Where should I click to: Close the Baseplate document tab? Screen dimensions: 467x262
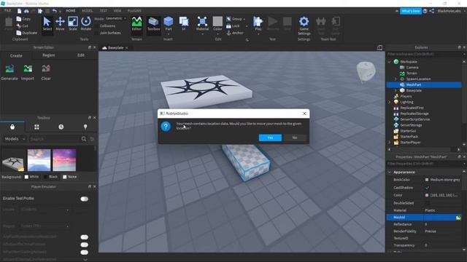click(x=126, y=48)
